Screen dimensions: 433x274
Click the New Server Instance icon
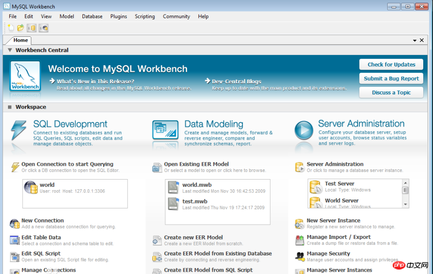pos(300,223)
